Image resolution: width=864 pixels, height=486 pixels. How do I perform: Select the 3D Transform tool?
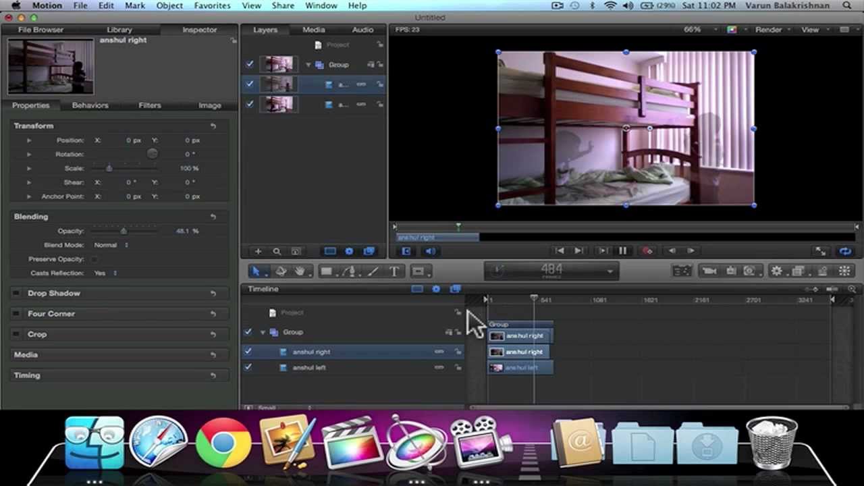(281, 271)
